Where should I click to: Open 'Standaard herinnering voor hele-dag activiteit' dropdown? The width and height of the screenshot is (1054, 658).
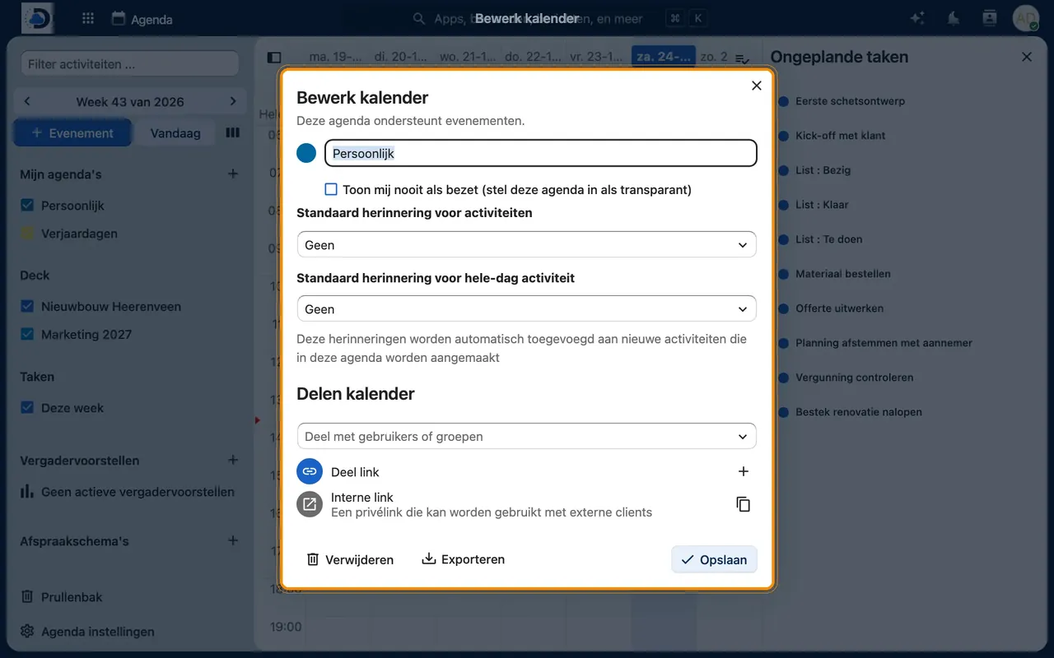click(526, 309)
